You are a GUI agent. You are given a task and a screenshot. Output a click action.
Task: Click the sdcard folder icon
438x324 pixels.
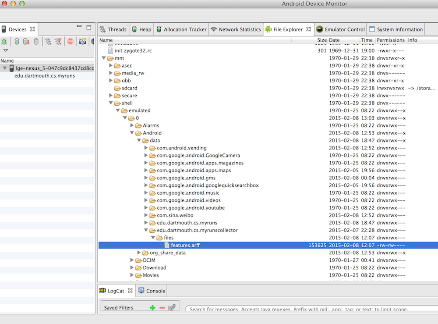coord(117,88)
